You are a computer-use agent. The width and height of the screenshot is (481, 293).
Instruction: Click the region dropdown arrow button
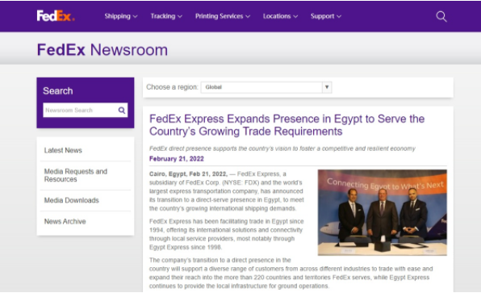327,87
